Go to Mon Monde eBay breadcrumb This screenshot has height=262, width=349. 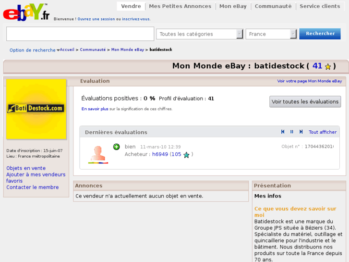point(128,50)
